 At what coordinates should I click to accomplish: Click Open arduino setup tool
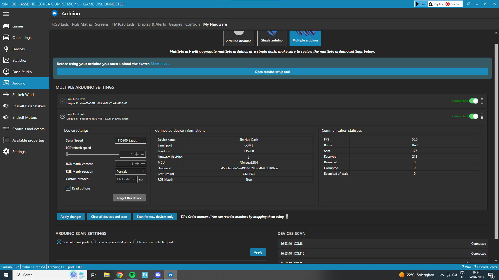pos(272,72)
